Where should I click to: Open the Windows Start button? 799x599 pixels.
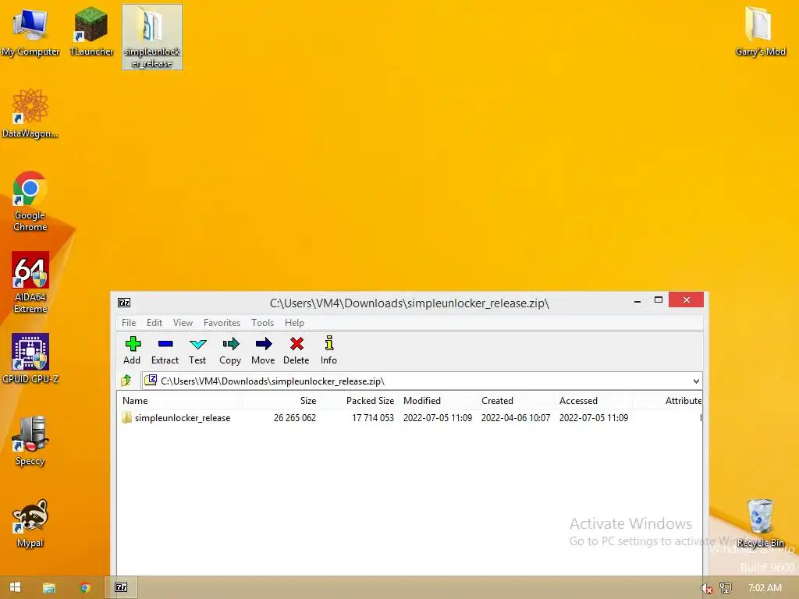pyautogui.click(x=16, y=587)
